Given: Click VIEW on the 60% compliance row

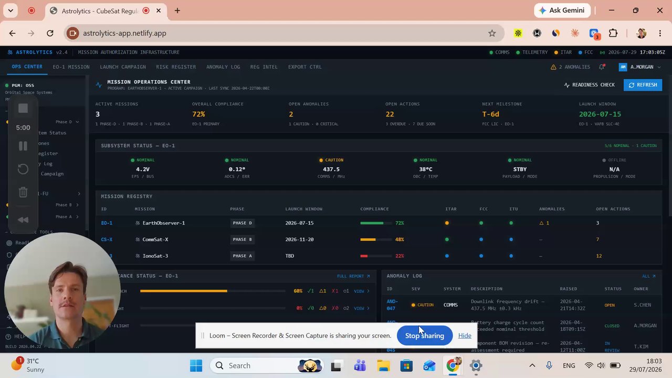Looking at the screenshot, I should tap(361, 291).
